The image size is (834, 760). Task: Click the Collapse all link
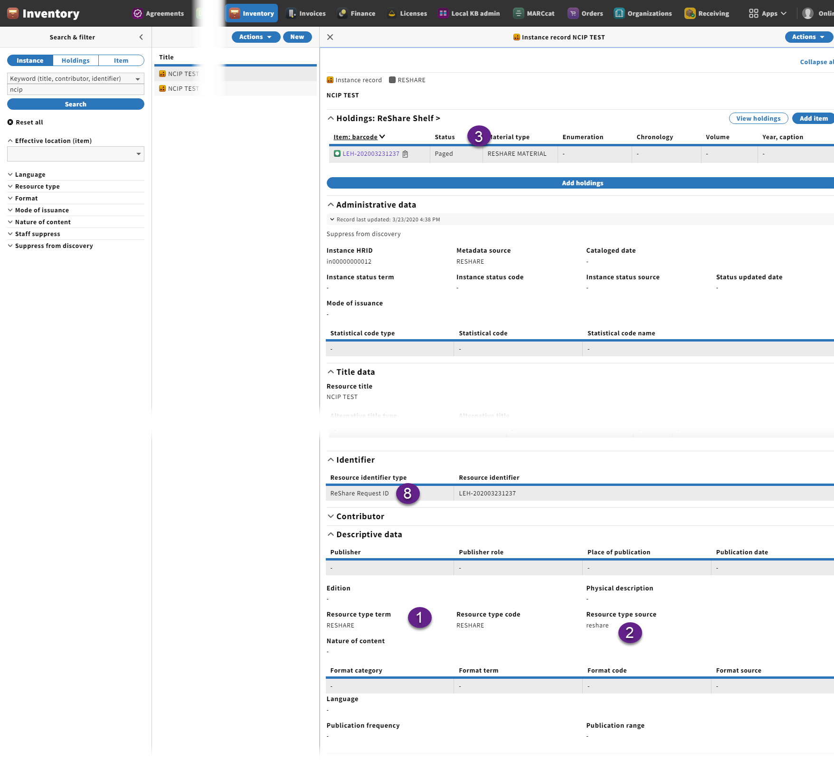coord(816,62)
